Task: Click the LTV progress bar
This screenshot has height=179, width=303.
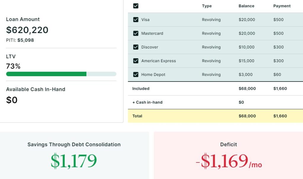Action: click(x=61, y=74)
